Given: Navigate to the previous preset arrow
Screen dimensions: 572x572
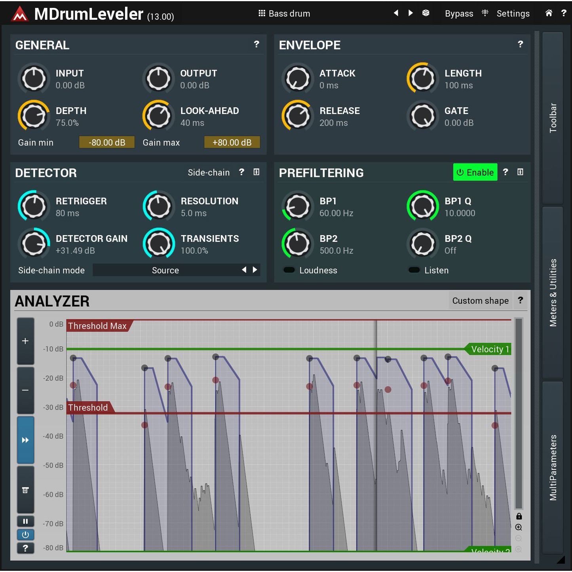Looking at the screenshot, I should click(x=396, y=13).
